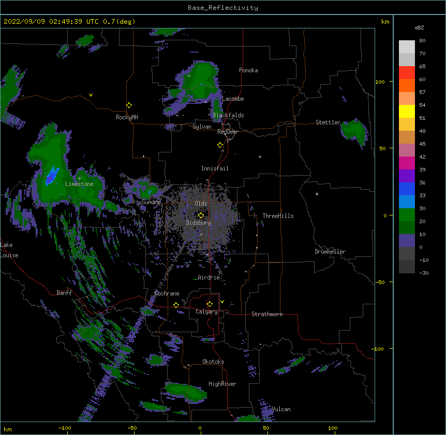Click the Cochrane label

(x=167, y=293)
